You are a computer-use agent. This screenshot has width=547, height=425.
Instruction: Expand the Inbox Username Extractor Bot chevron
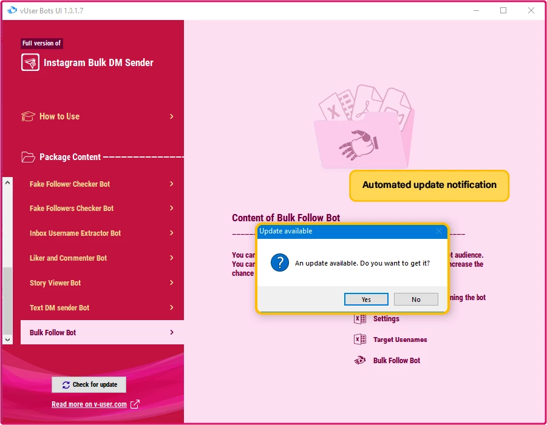(x=172, y=233)
